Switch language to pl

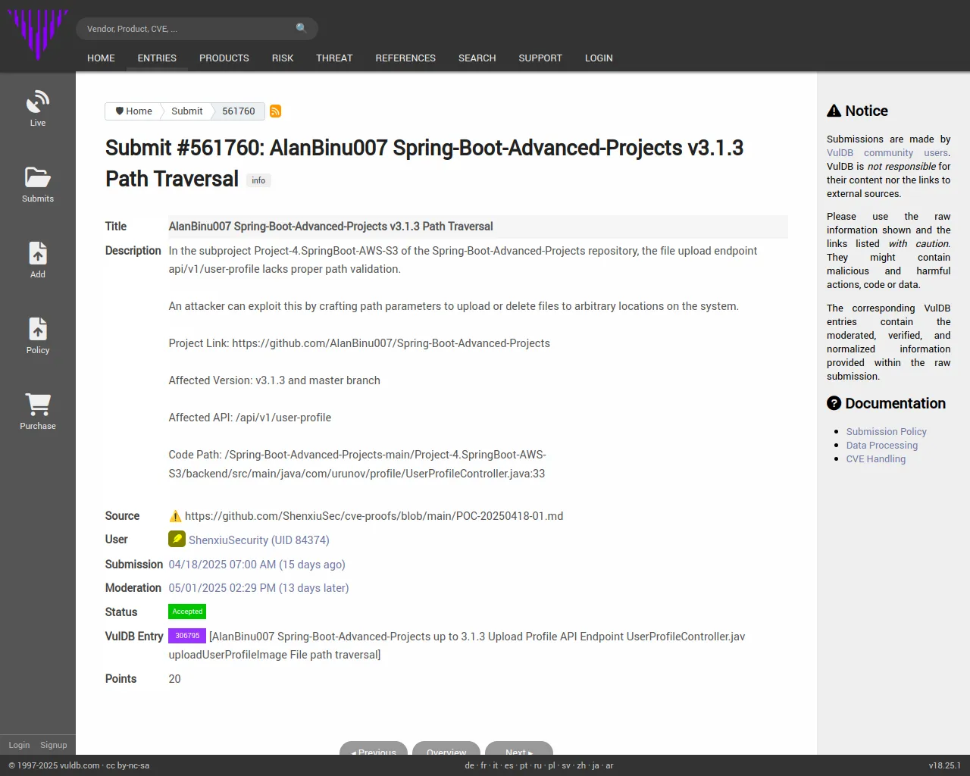click(552, 765)
